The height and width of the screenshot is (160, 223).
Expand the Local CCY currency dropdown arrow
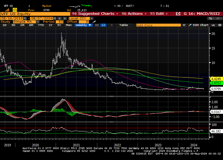[92, 18]
